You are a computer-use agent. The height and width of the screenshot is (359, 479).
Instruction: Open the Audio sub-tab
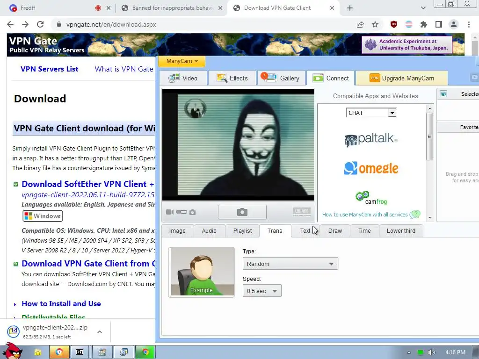click(x=209, y=231)
